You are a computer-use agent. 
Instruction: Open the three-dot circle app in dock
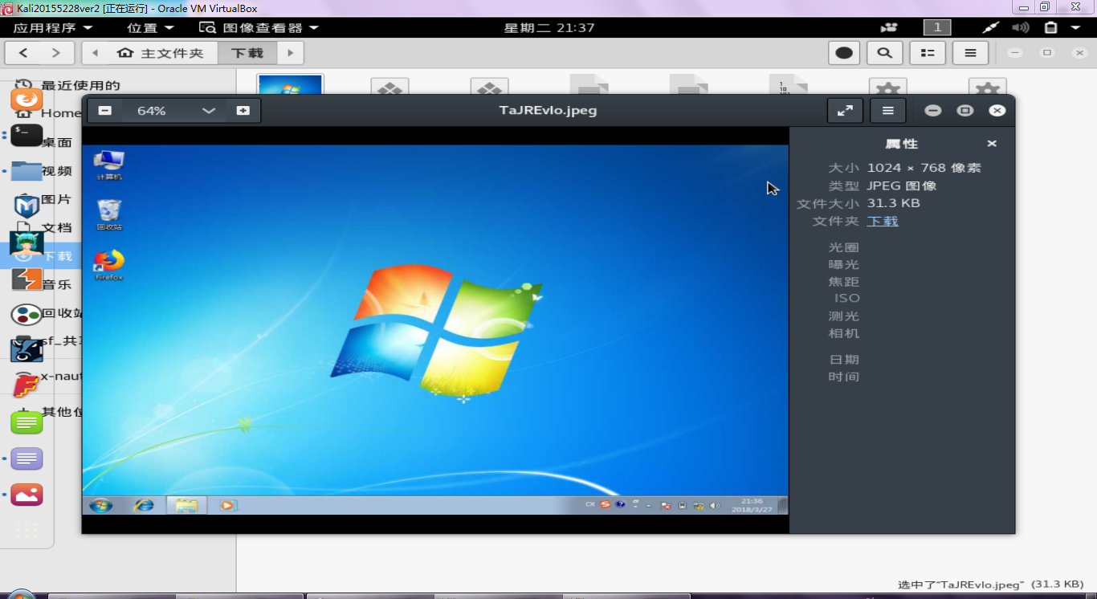click(x=27, y=315)
